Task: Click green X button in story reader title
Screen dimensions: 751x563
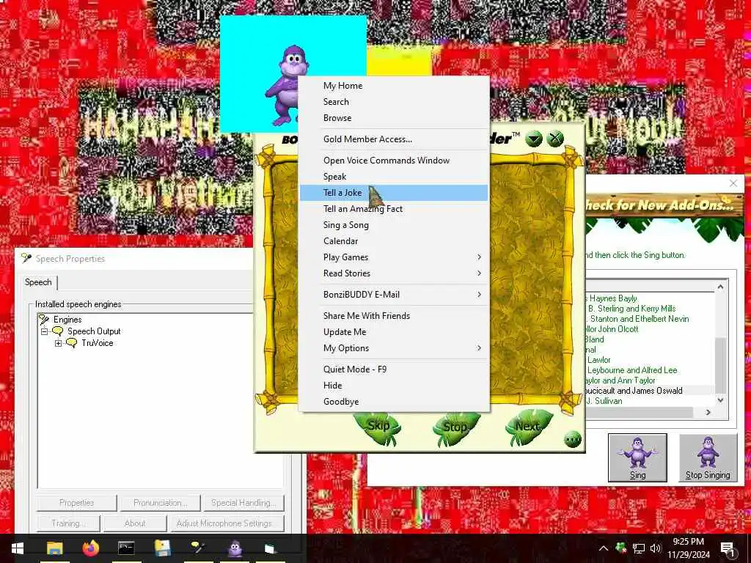Action: pos(555,139)
